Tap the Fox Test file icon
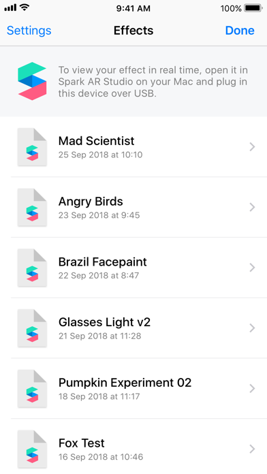Viewport: 267px width, 474px height. click(x=32, y=449)
